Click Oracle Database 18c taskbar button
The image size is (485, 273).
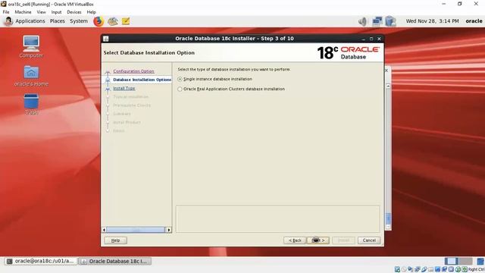(114, 261)
